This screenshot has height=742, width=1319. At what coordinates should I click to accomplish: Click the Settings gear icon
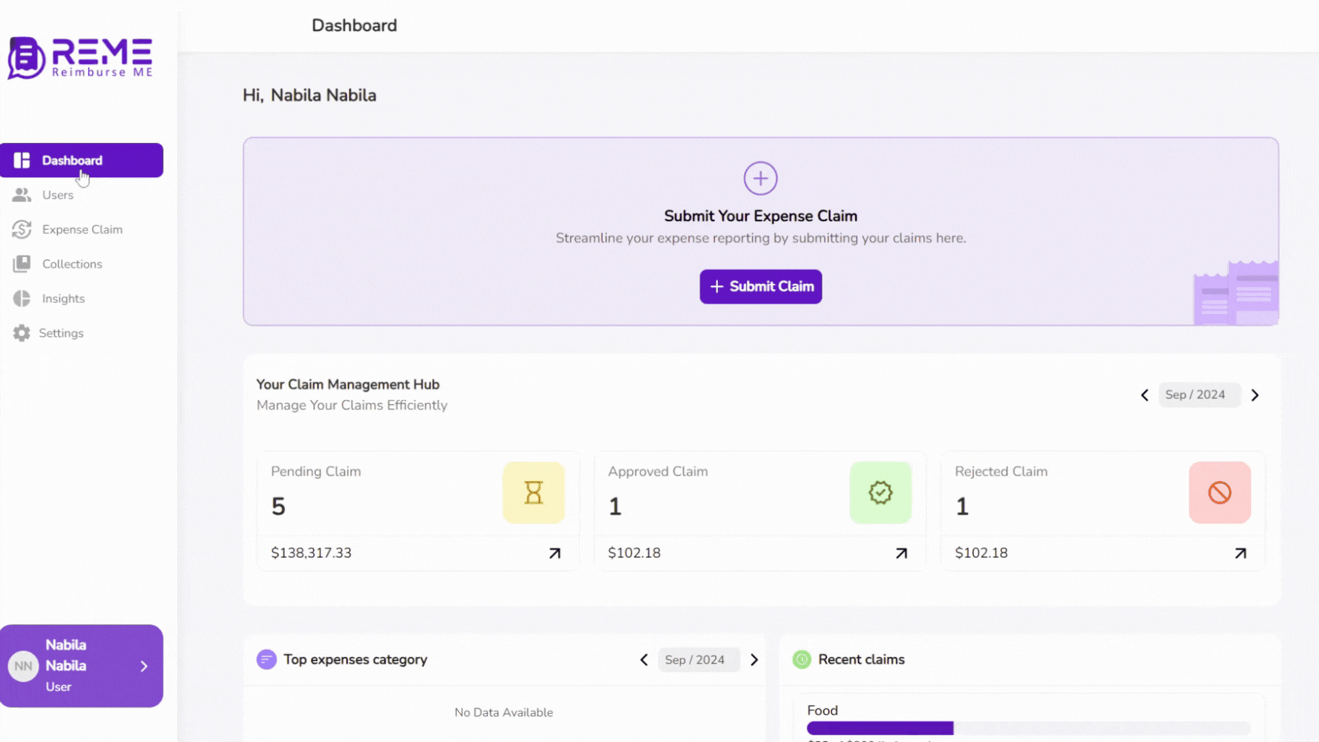click(x=22, y=333)
